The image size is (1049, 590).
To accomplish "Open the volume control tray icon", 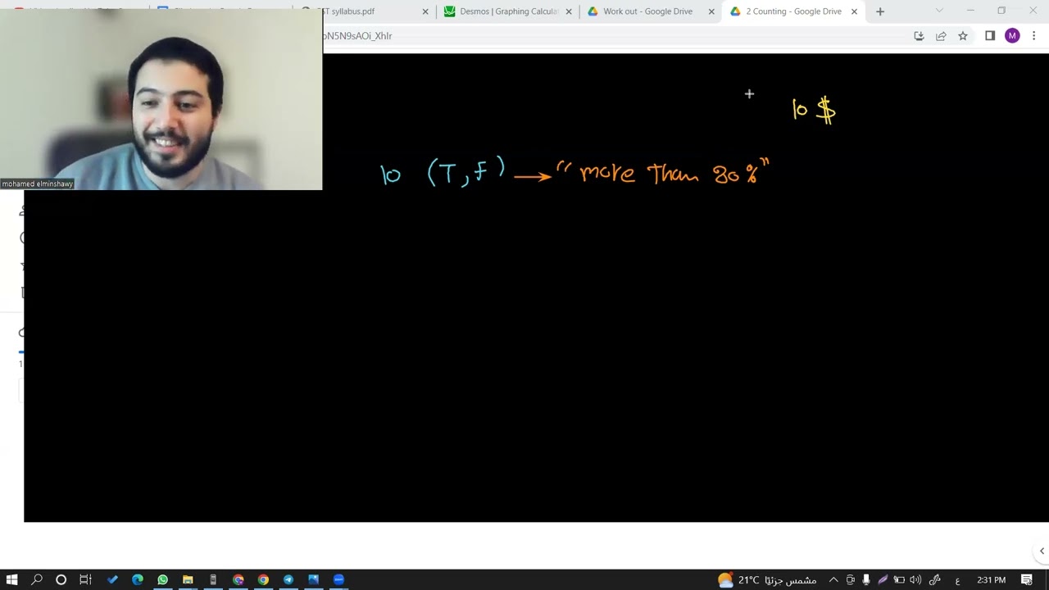I will click(x=915, y=580).
